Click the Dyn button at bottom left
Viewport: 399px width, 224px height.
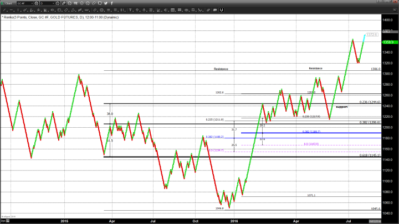(x=3, y=220)
